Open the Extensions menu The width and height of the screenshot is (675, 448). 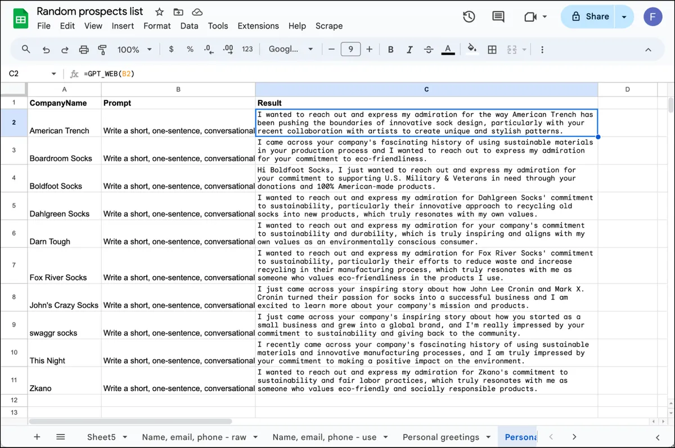tap(258, 26)
